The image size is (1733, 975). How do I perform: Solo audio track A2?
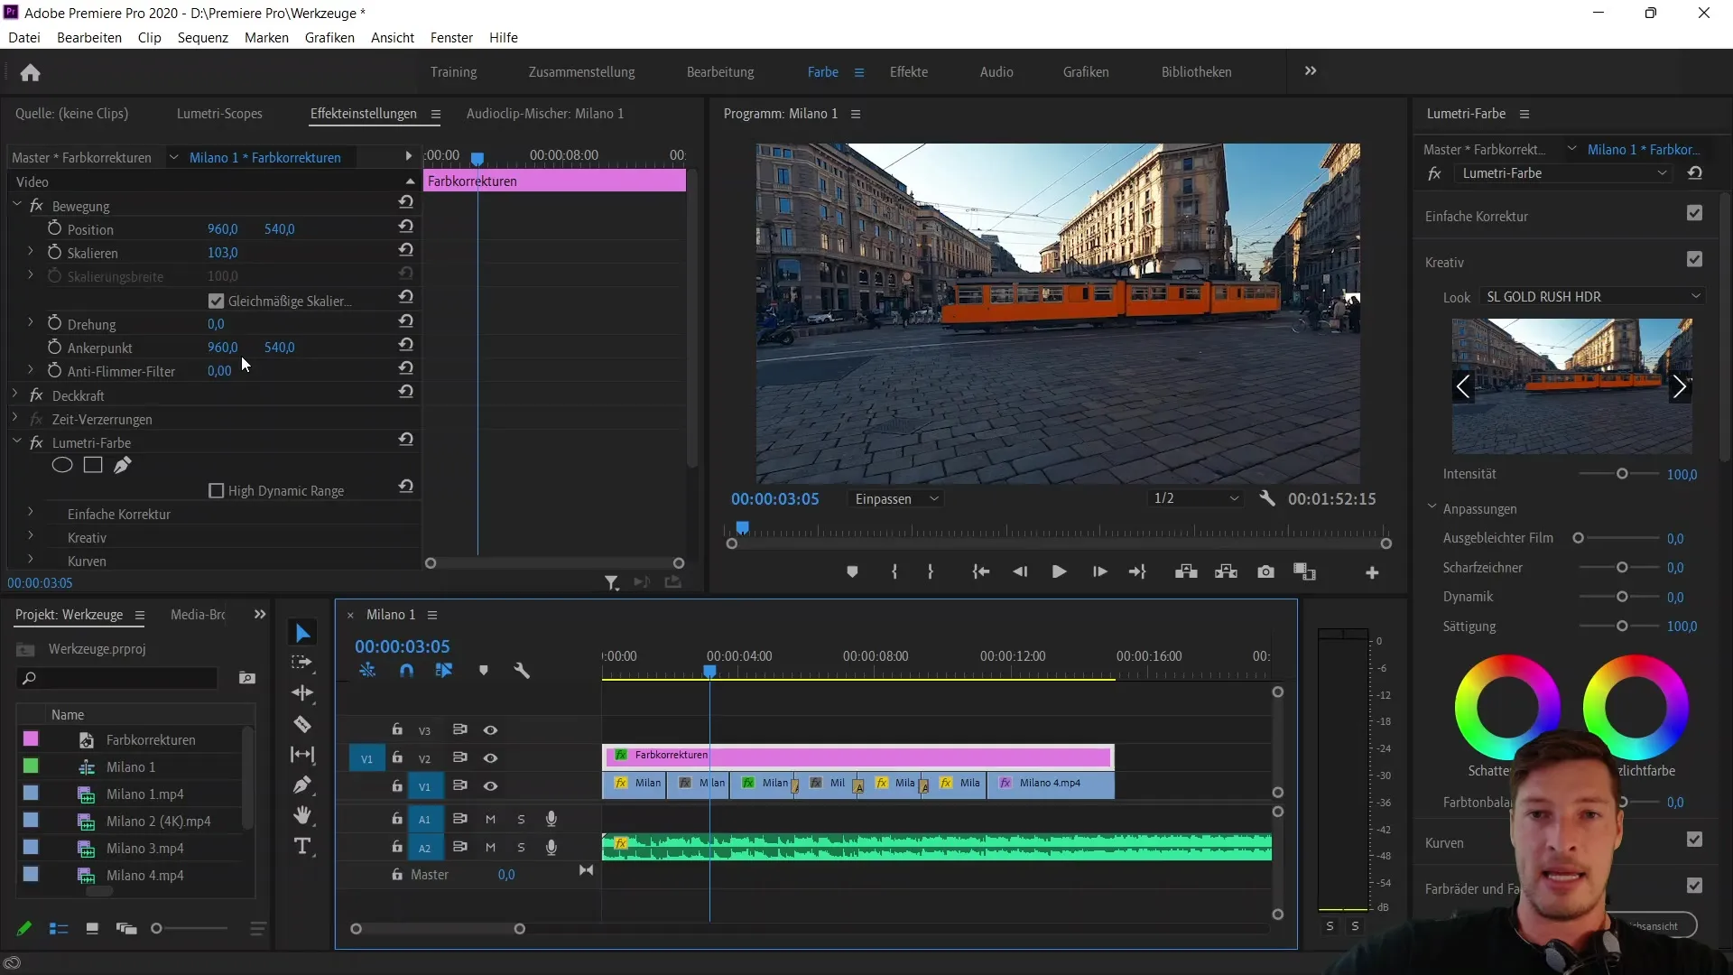[x=521, y=847]
